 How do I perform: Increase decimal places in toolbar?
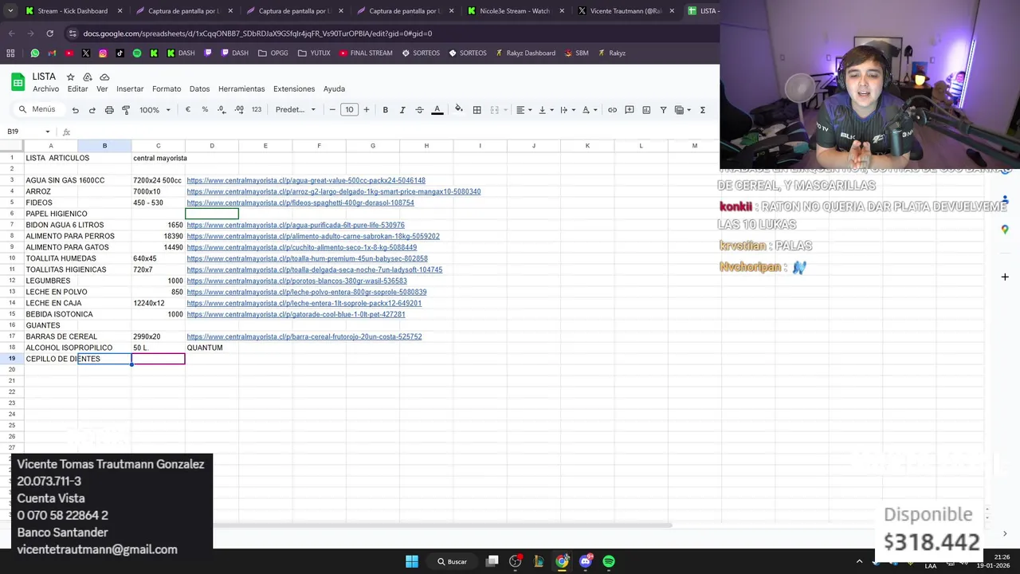pyautogui.click(x=239, y=110)
